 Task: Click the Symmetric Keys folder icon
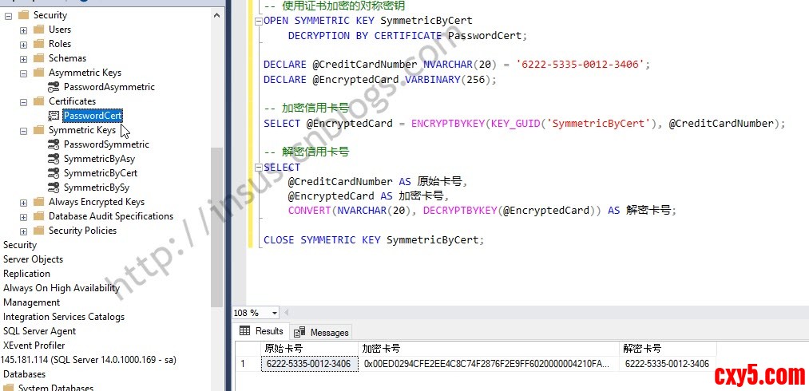point(38,130)
